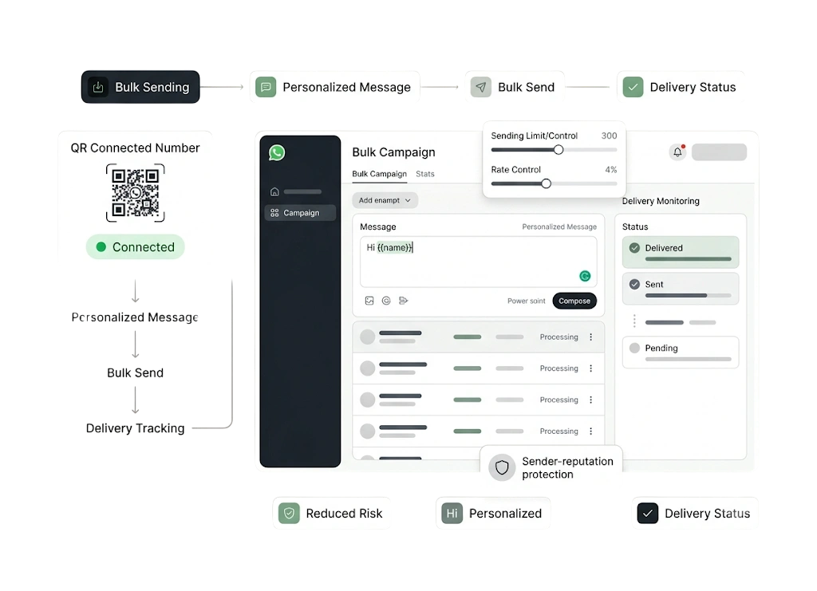Open options menu for third Processing row
Viewport: 817px width, 591px height.
591,400
